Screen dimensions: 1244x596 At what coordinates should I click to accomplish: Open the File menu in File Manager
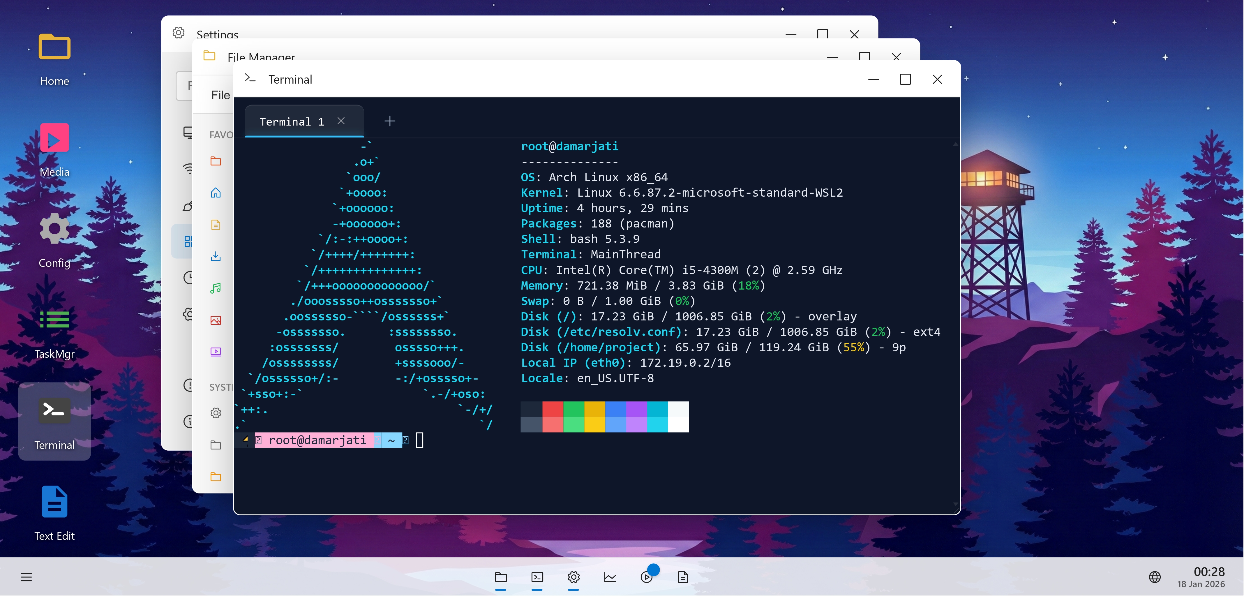220,95
